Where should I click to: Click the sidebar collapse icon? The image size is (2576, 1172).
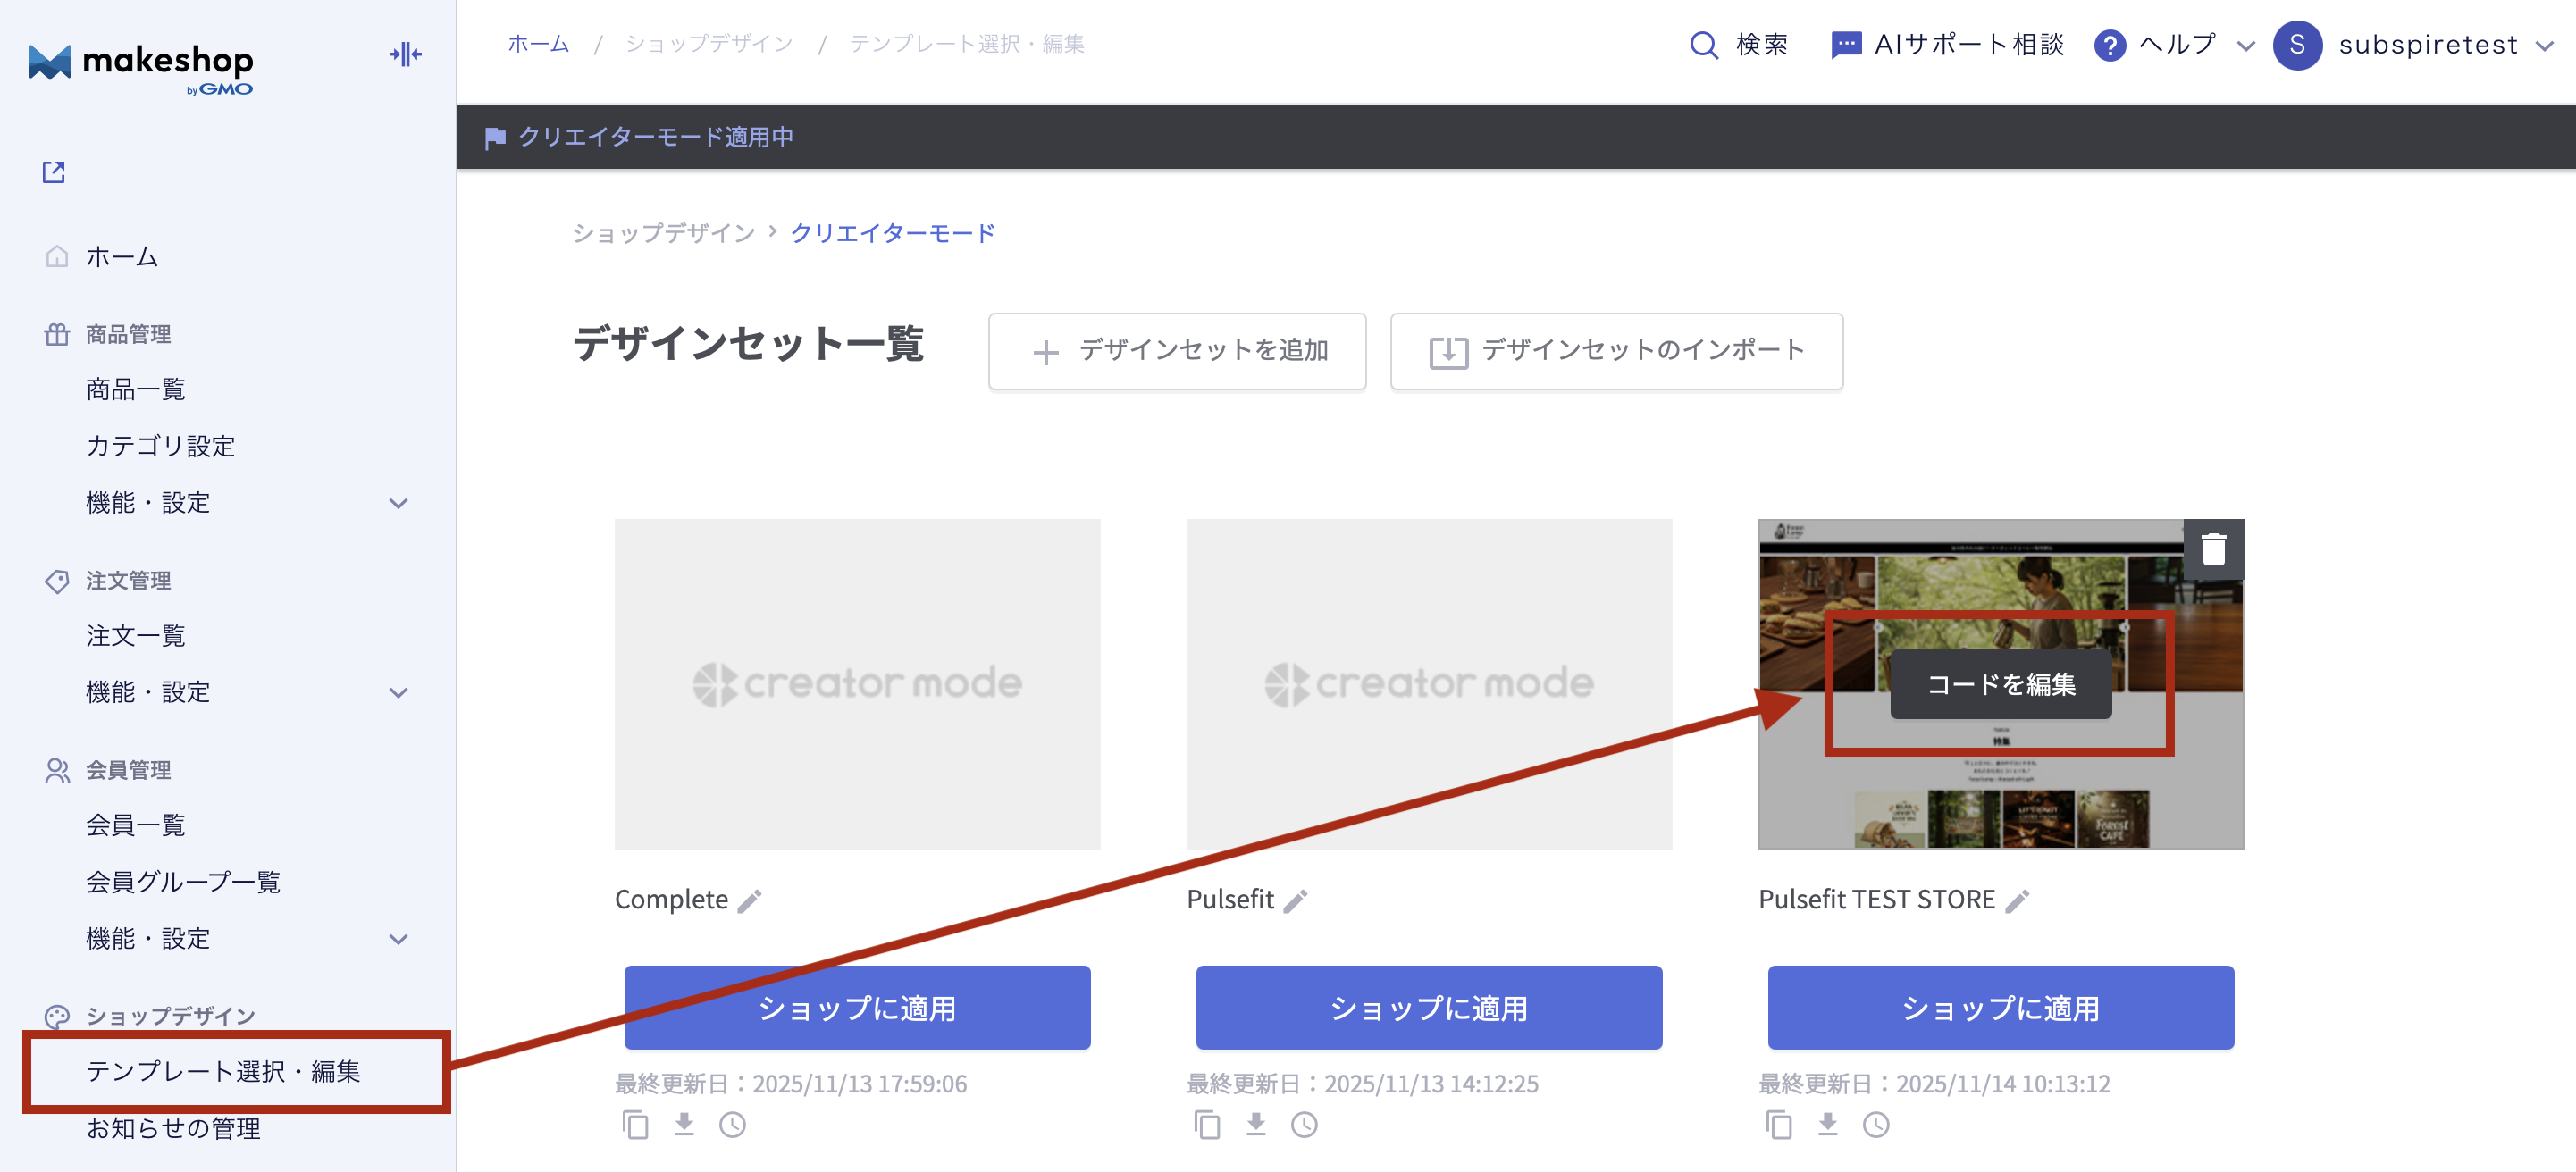coord(405,54)
